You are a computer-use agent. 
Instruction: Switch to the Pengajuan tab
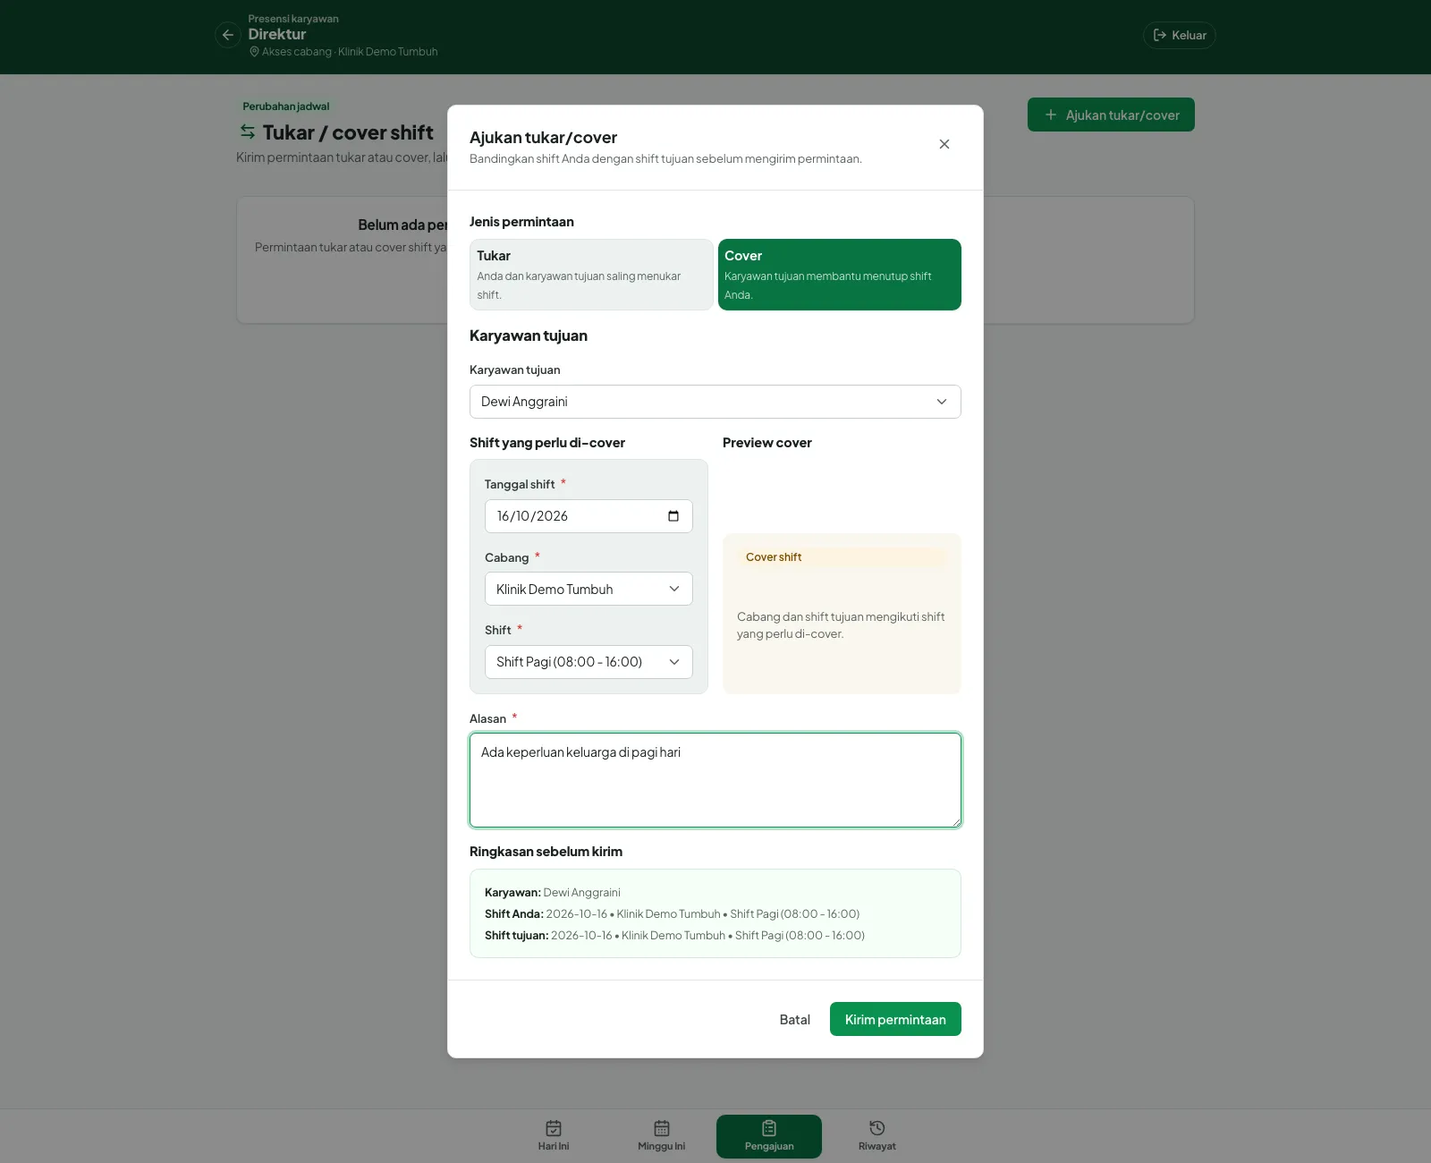pyautogui.click(x=769, y=1136)
